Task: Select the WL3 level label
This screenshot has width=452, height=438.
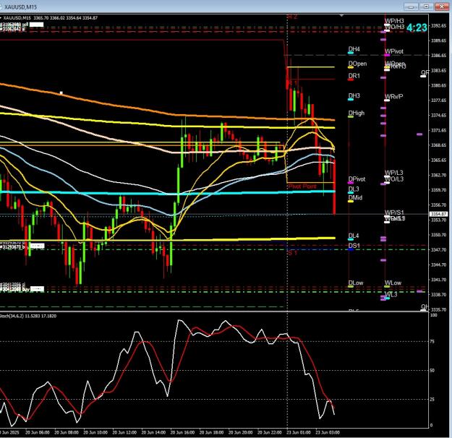Action: pos(391,294)
